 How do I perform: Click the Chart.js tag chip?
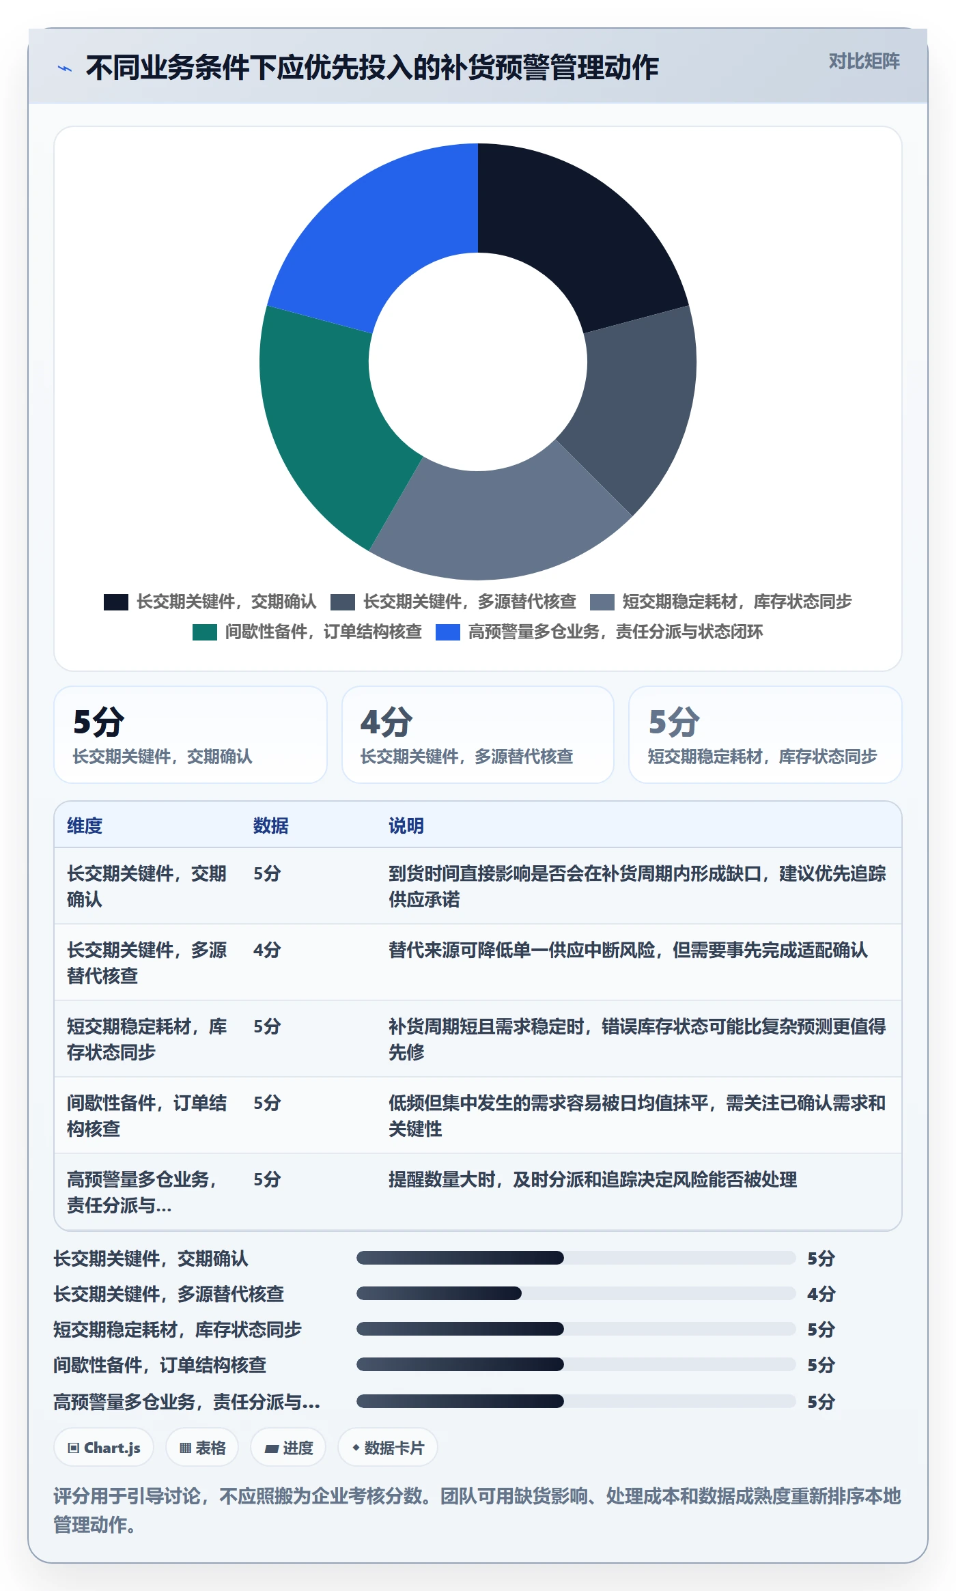click(104, 1447)
